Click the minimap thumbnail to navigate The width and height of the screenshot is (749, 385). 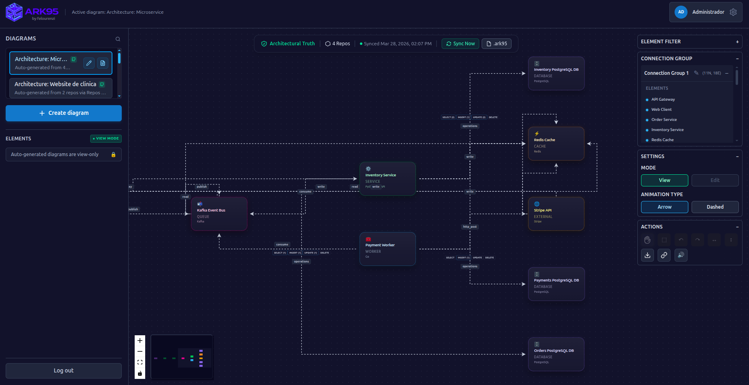pyautogui.click(x=181, y=357)
